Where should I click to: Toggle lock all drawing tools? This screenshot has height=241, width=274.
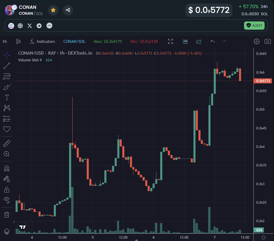tap(7, 190)
